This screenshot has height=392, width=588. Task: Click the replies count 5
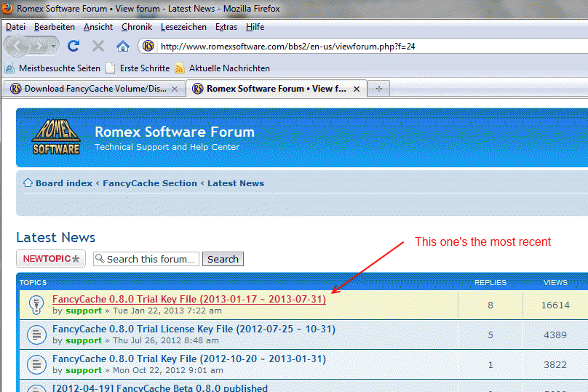490,335
